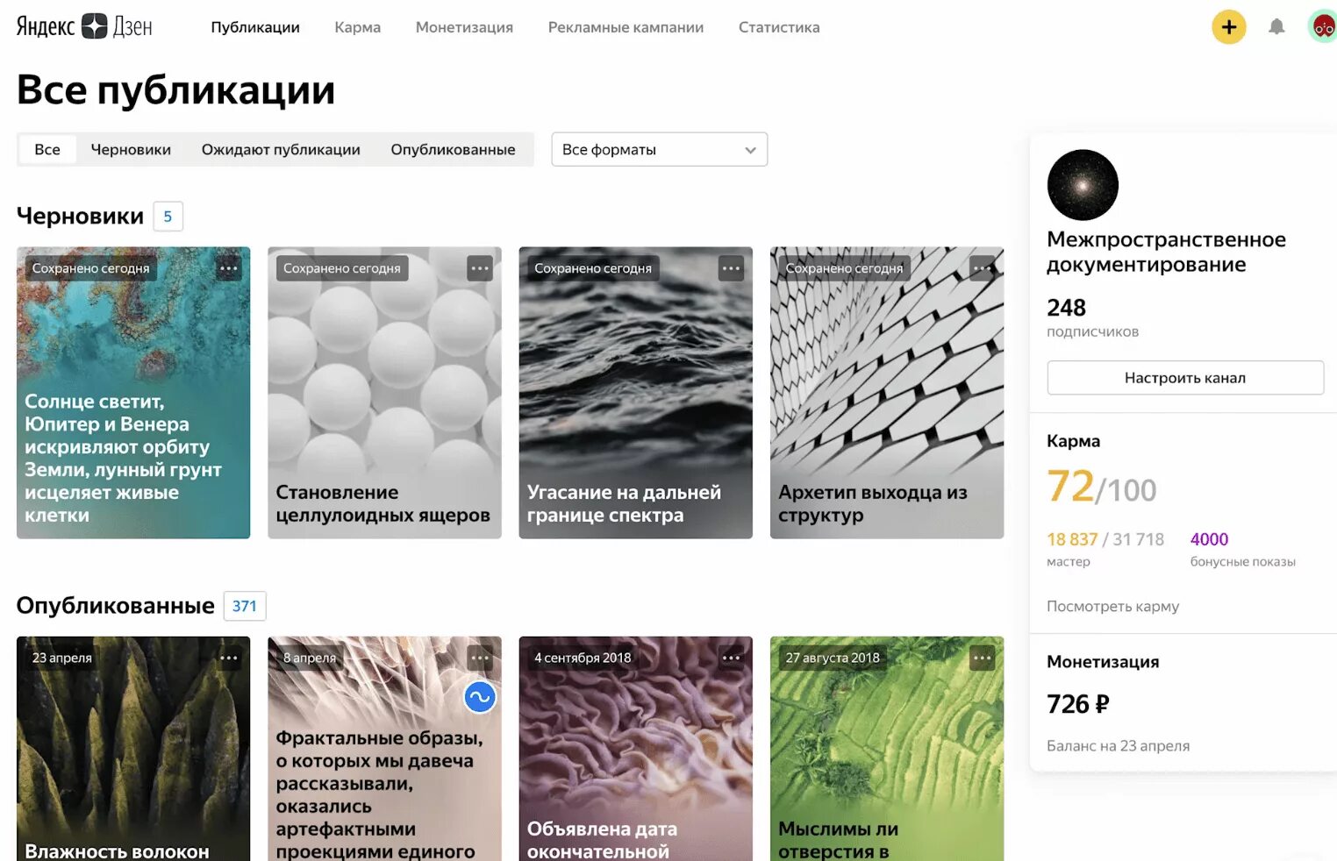Open the Статистика tab
The image size is (1337, 861).
coord(779,27)
